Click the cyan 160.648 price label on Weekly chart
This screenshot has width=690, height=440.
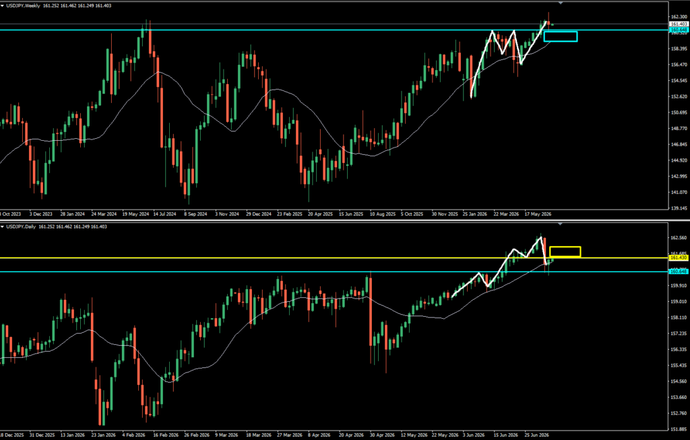coord(679,30)
